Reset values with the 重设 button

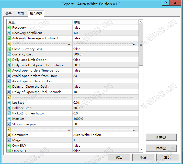pyautogui.click(x=167, y=157)
